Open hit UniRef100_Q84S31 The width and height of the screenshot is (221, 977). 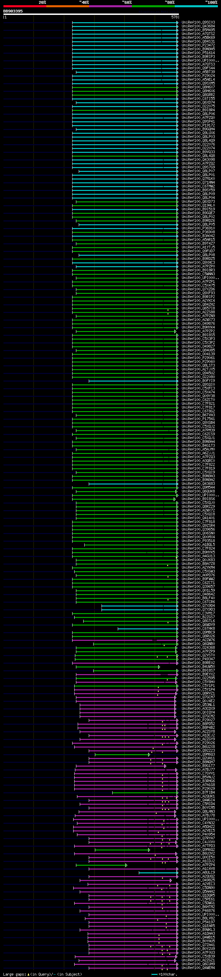click(x=198, y=41)
